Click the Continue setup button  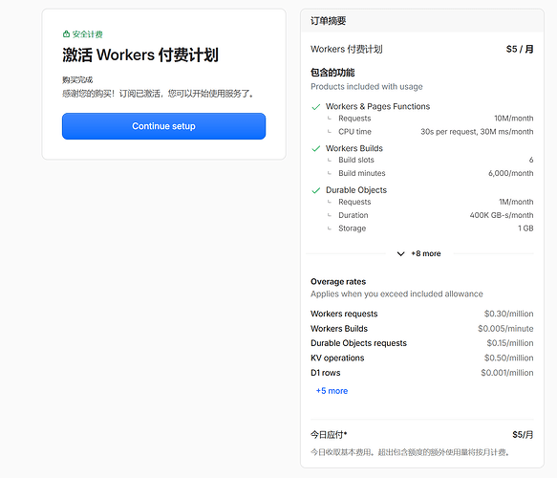pos(163,126)
